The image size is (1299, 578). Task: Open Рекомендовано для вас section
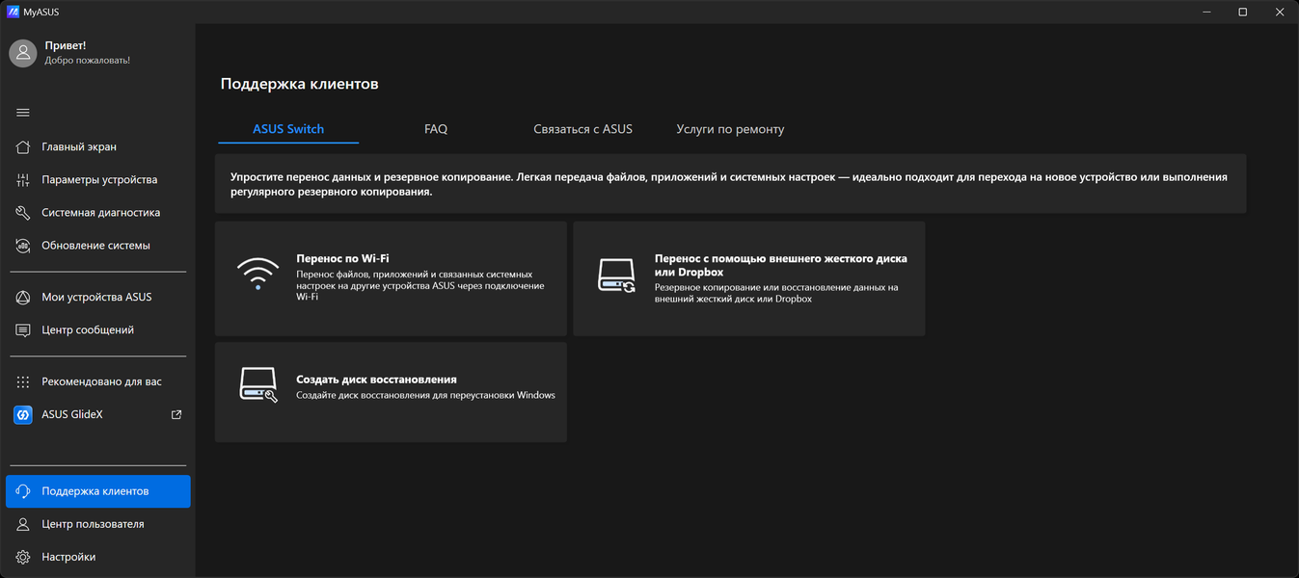[x=97, y=382]
